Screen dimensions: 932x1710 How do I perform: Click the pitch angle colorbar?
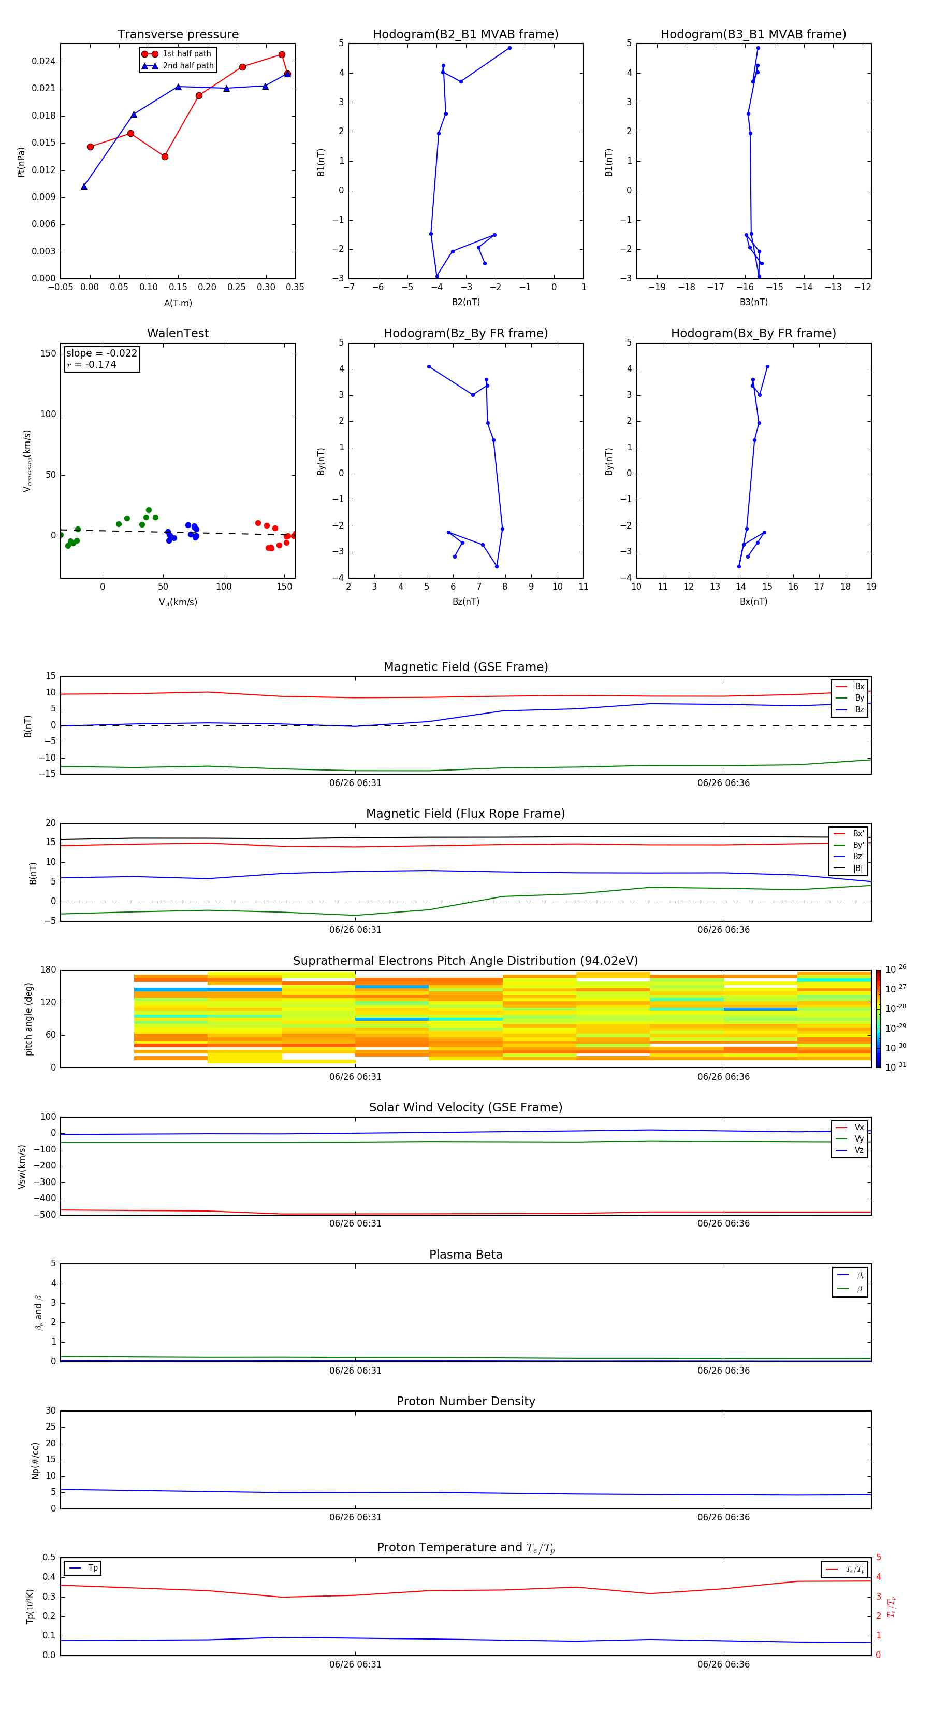(x=878, y=1019)
